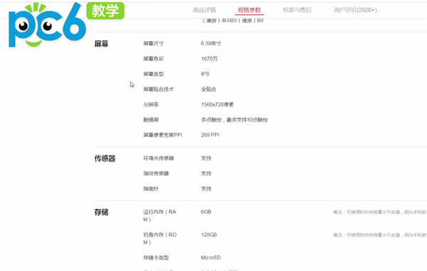Select the 屏幕贴合技术 label
427x271 pixels.
(x=159, y=89)
